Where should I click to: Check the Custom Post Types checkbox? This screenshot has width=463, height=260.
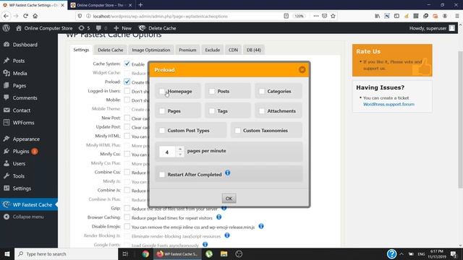162,130
